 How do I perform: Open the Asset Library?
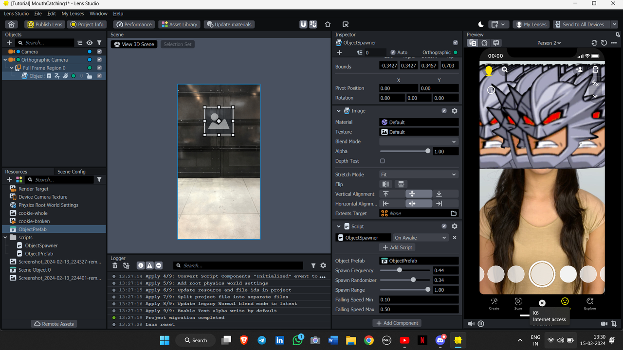click(x=179, y=24)
